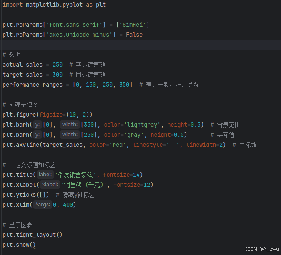
Task: Click the '# 背景范围' comment
Action: point(226,125)
